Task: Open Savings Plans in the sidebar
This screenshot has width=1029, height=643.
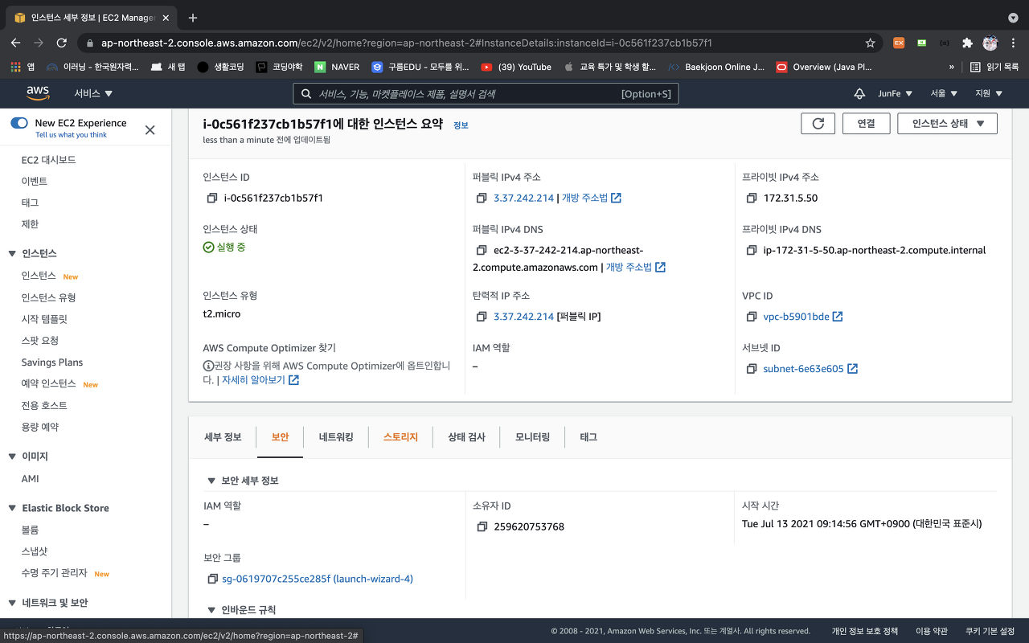Action: [52, 362]
